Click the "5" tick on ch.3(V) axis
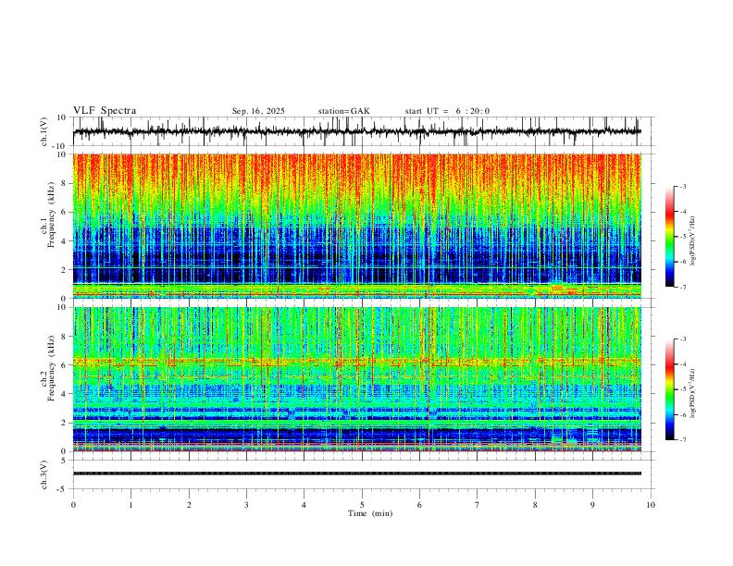Viewport: 733px width, 566px height. [65, 461]
